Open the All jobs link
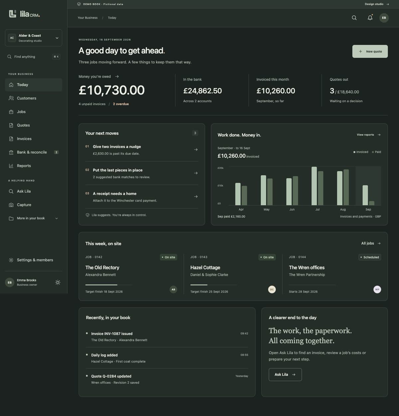The image size is (399, 416). (x=371, y=243)
